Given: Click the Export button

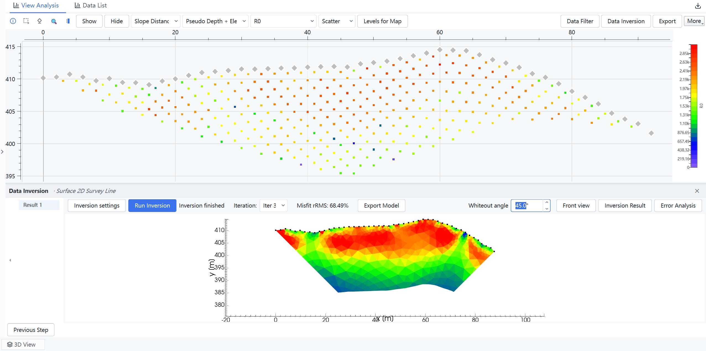Looking at the screenshot, I should point(667,21).
